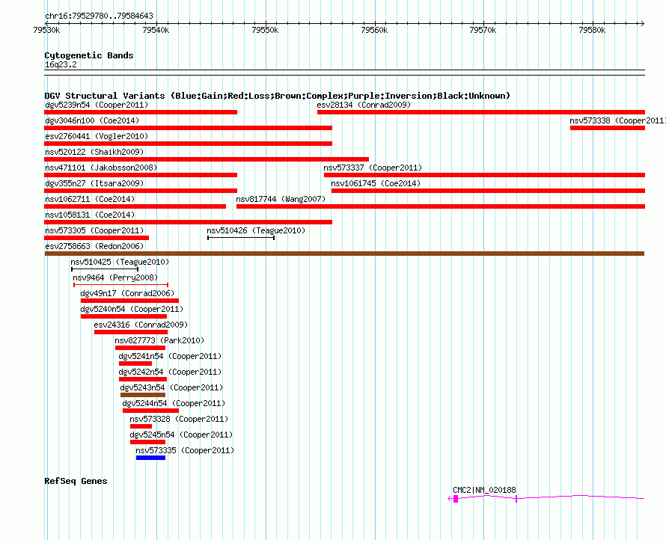Screen dimensions: 666x540
Task: Click the red nsv817744 loss bar
Action: click(441, 206)
